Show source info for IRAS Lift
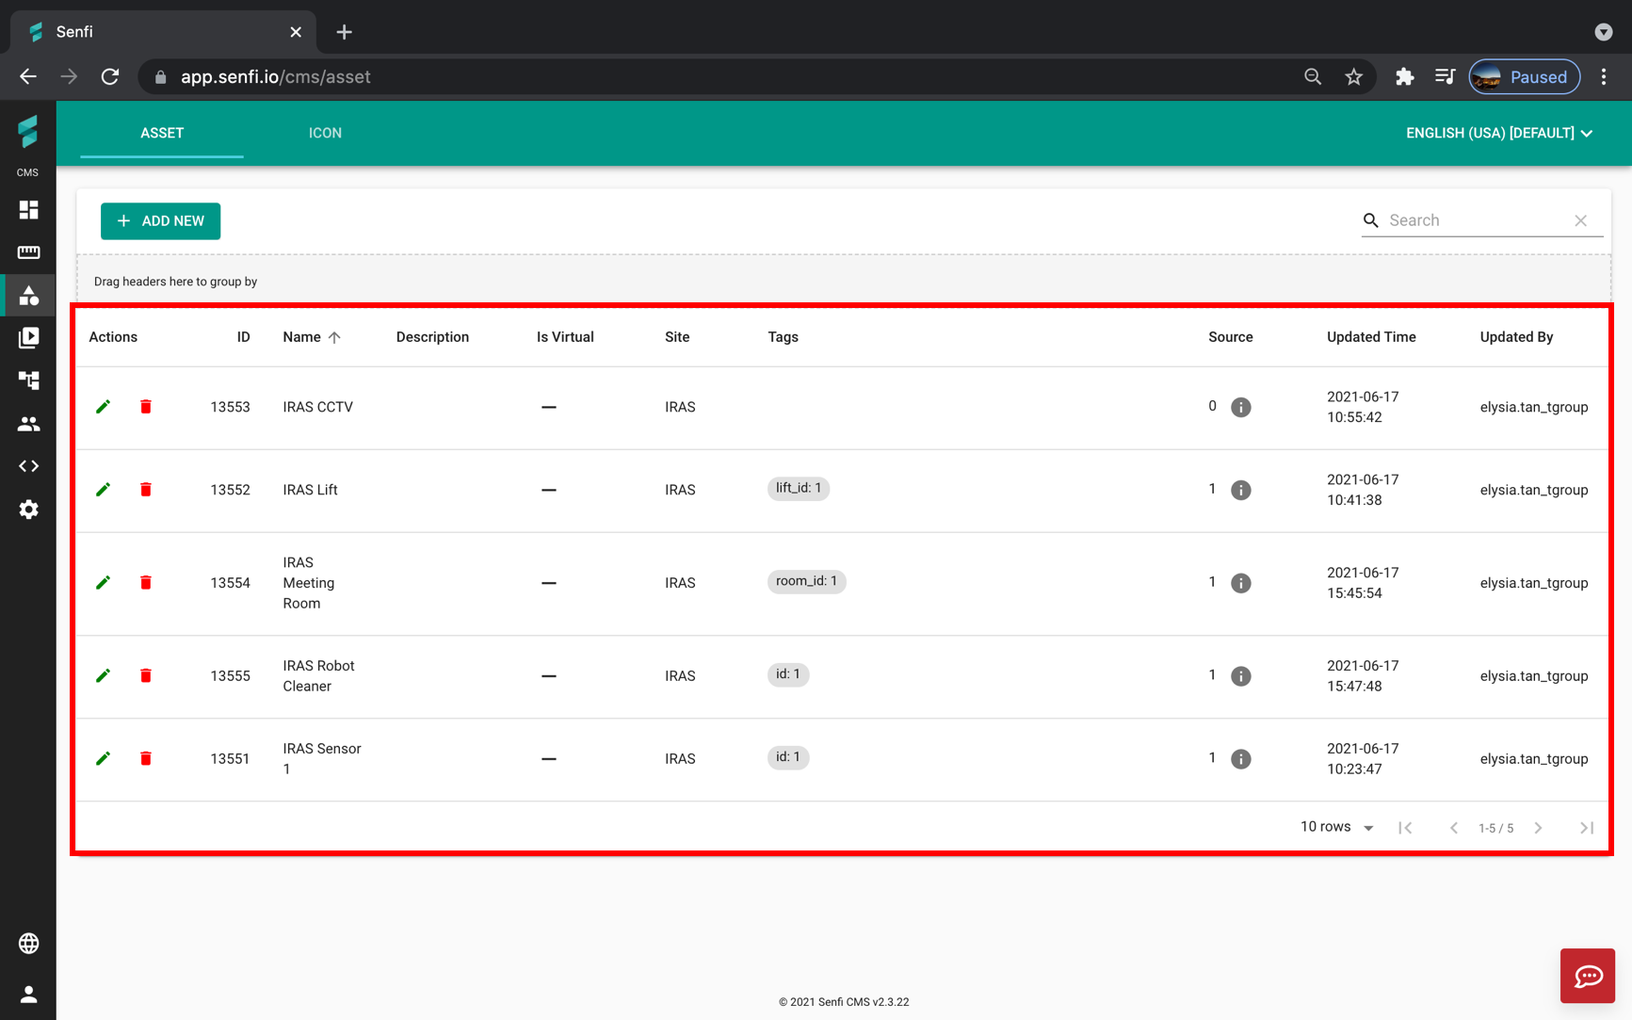Image resolution: width=1632 pixels, height=1020 pixels. (x=1241, y=490)
